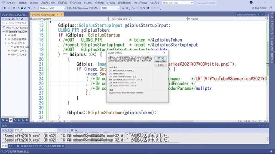This screenshot has height=154, width=275.
Task: Open the テスト(S) menu
Action: [88, 3]
